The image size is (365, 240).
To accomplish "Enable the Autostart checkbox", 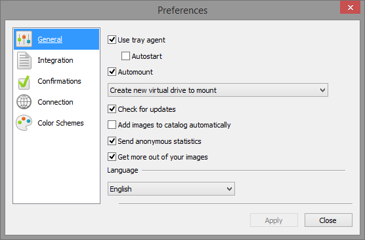I will (x=125, y=56).
